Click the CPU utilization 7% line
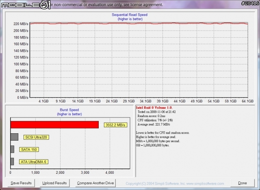Screen dimensions: 260x190 pyautogui.click(x=155, y=120)
